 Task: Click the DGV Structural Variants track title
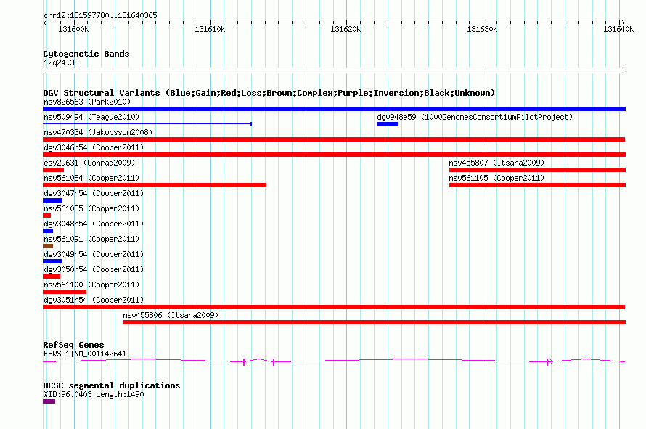point(269,93)
